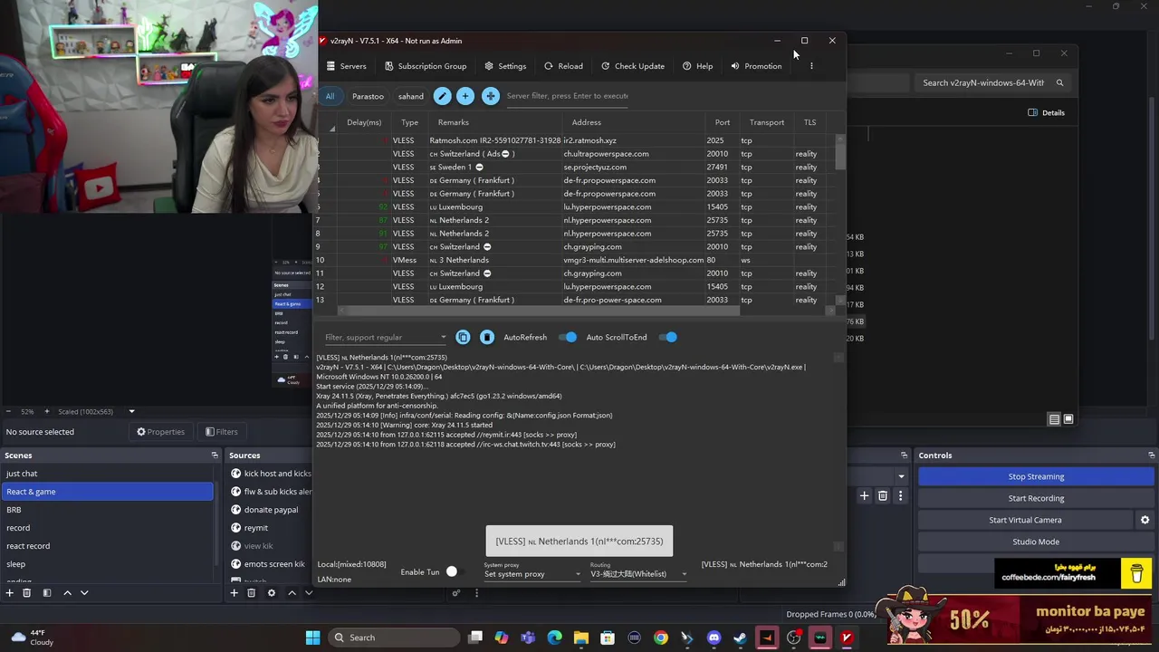The height and width of the screenshot is (652, 1159).
Task: Open scene filters icon in Scenes toolbar
Action: pyautogui.click(x=46, y=593)
